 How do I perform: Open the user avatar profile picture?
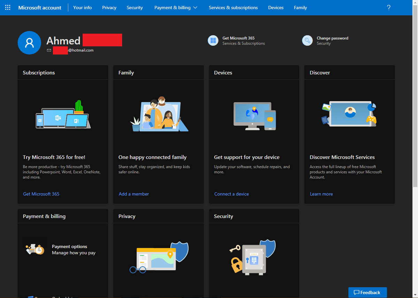tap(29, 42)
